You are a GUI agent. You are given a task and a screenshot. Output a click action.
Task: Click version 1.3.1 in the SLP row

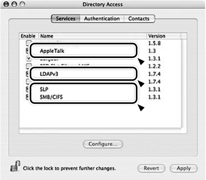154,90
